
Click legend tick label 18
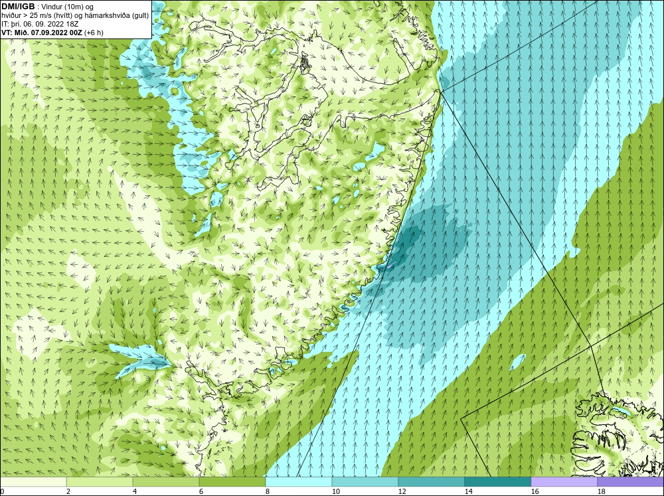pos(601,491)
